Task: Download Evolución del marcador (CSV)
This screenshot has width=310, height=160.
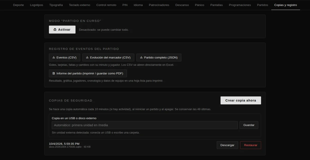Action: click(108, 57)
